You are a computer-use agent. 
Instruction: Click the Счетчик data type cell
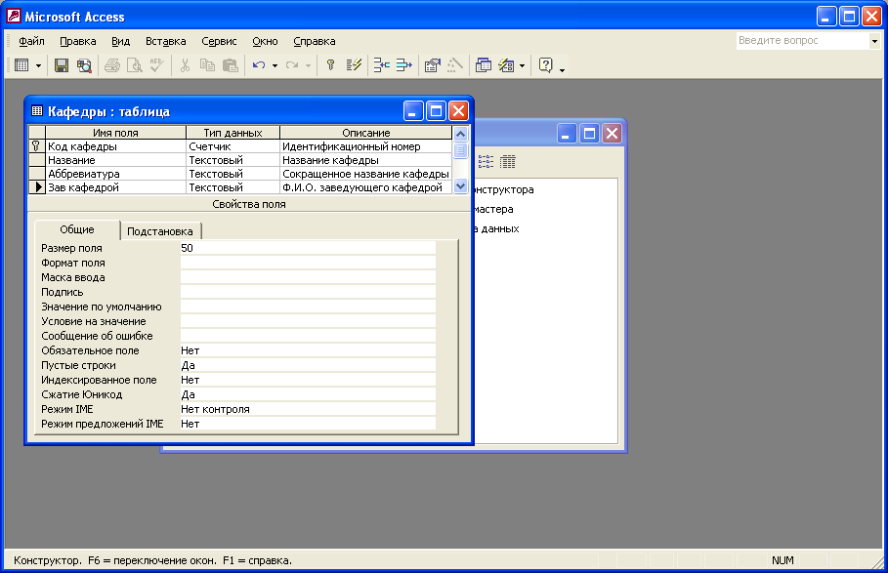(x=233, y=146)
